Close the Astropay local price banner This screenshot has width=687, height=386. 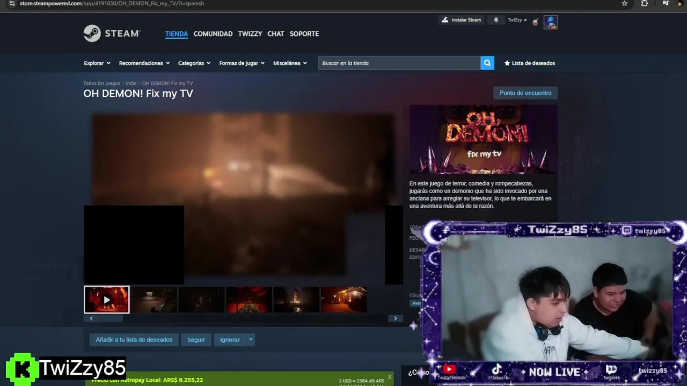(390, 377)
